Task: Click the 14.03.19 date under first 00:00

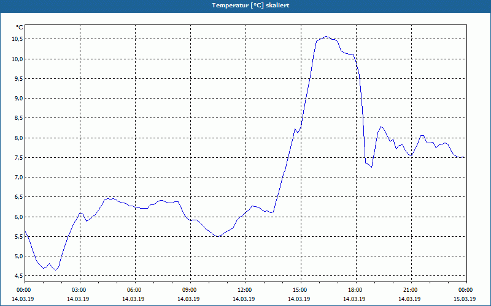Action: [x=23, y=299]
